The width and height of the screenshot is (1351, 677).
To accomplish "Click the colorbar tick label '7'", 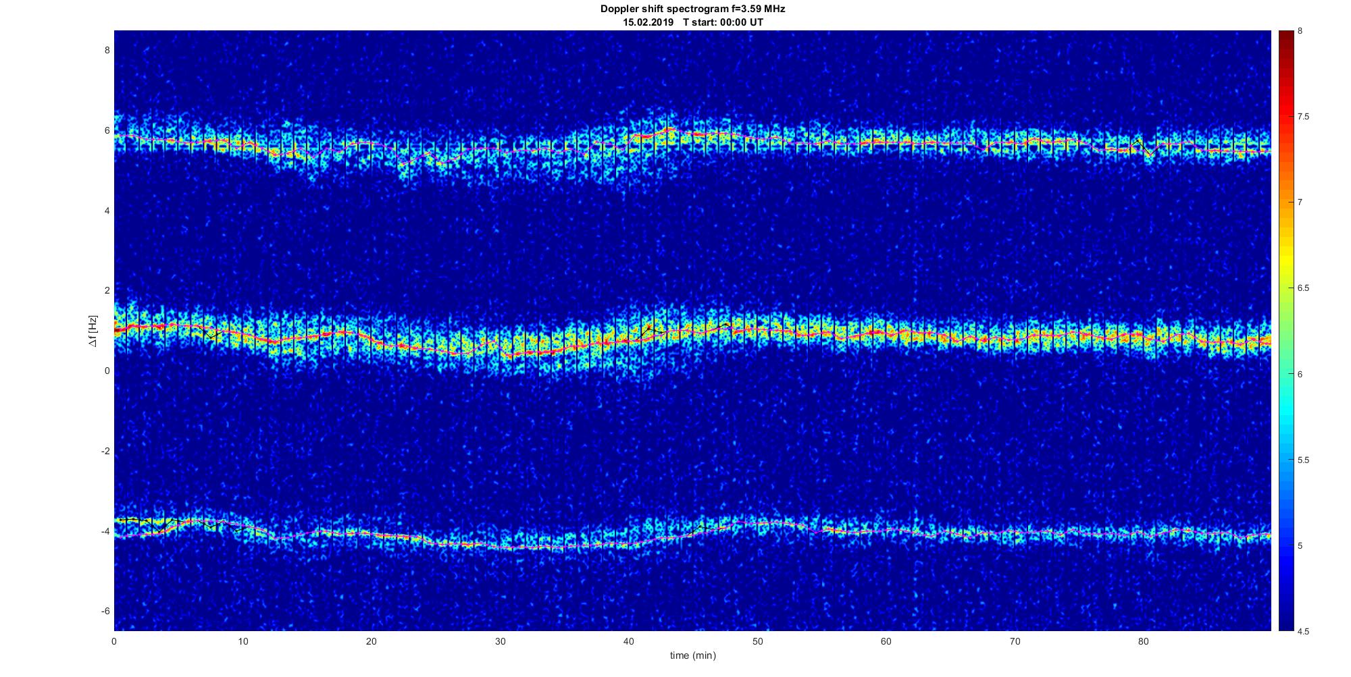I will [x=1300, y=202].
